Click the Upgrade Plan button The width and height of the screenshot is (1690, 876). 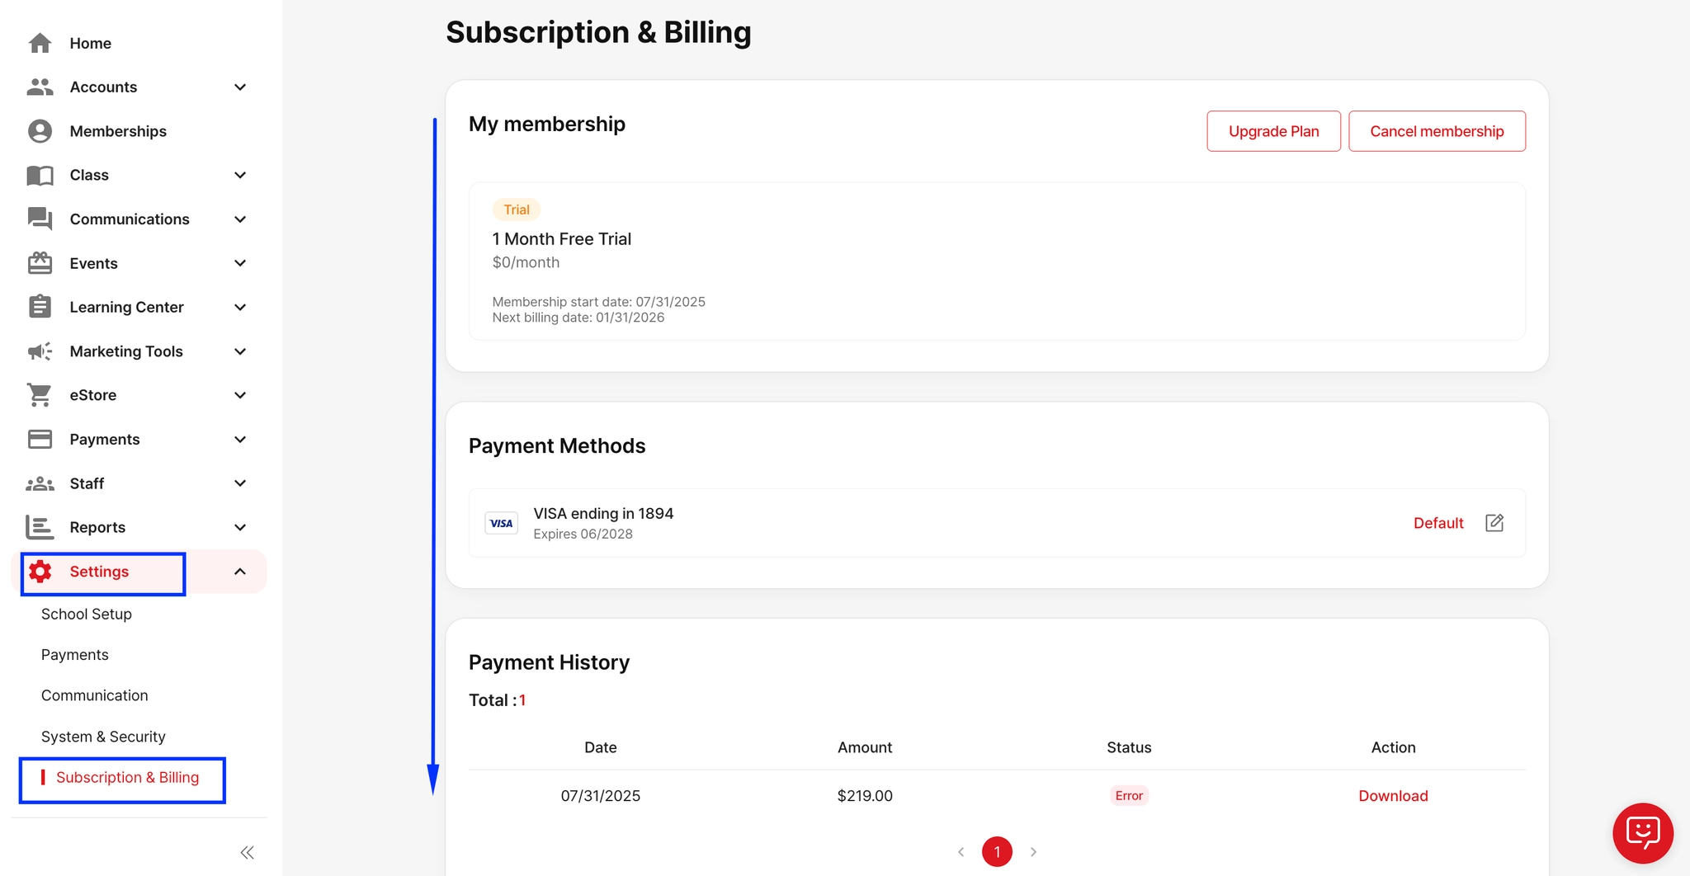tap(1272, 130)
